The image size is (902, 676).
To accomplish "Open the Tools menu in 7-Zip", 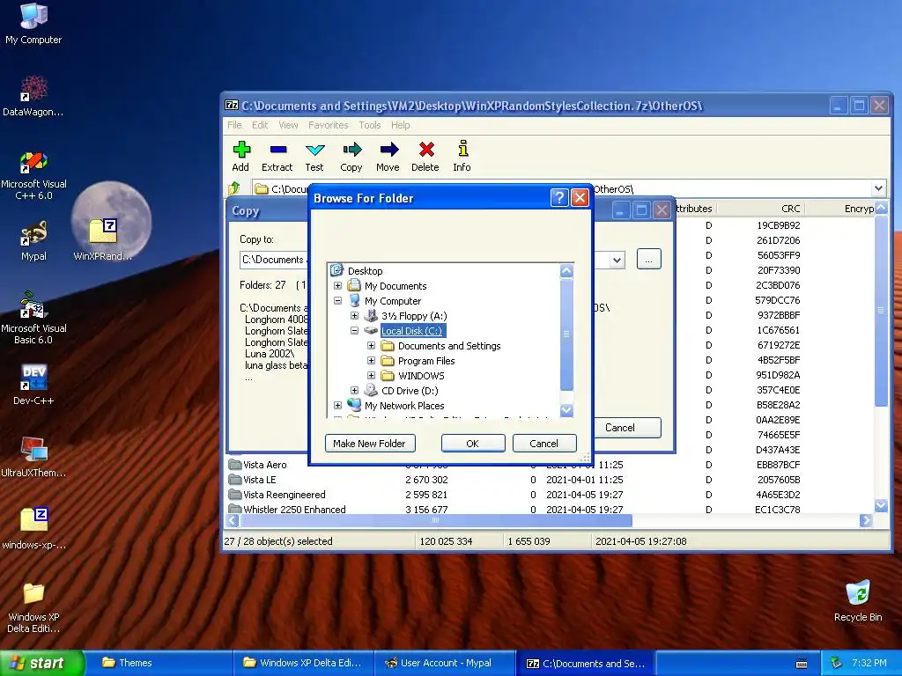I will pyautogui.click(x=370, y=125).
